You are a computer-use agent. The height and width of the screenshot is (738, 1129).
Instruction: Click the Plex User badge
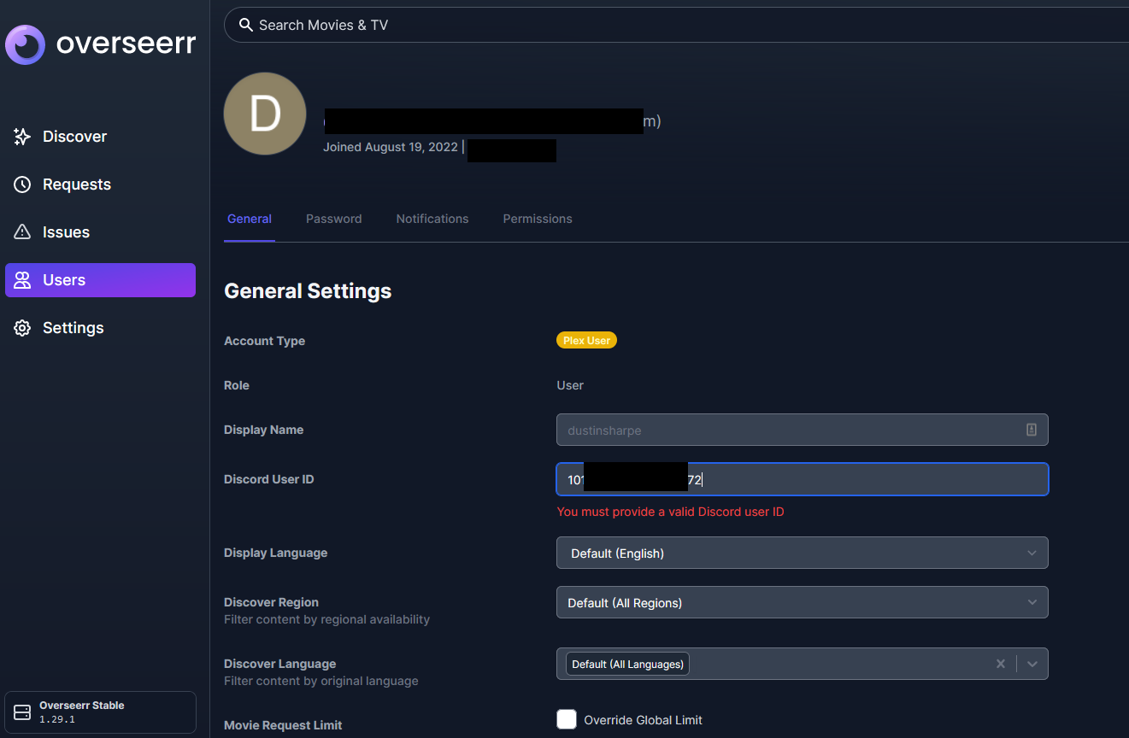coord(586,340)
